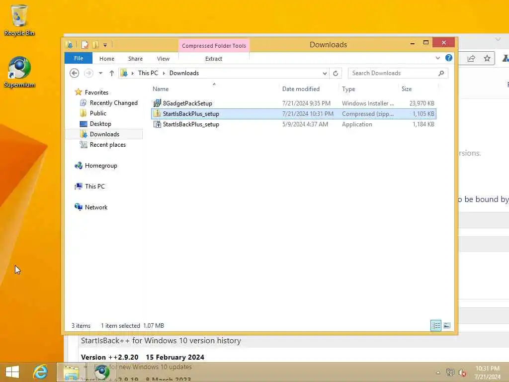This screenshot has width=509, height=382.
Task: Click the Back navigation arrow in Explorer
Action: point(75,73)
